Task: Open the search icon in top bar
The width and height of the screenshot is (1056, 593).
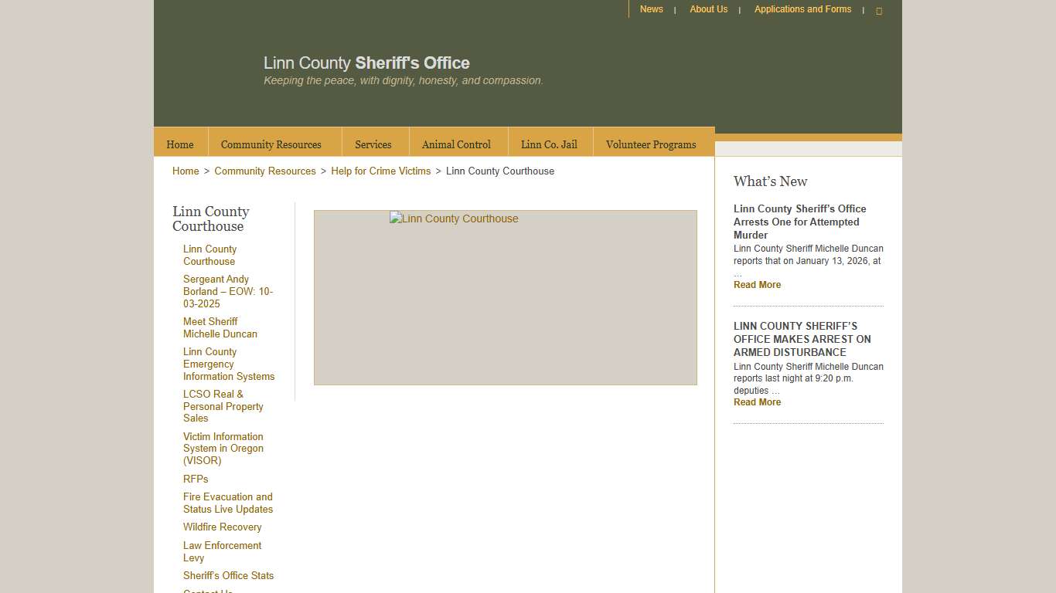Action: [x=879, y=10]
